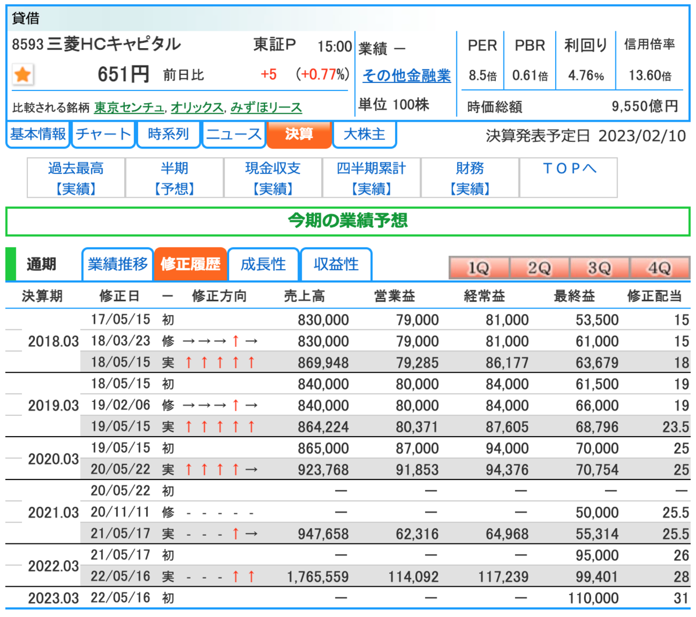
Task: Click the 923,768 sales result
Action: click(324, 470)
